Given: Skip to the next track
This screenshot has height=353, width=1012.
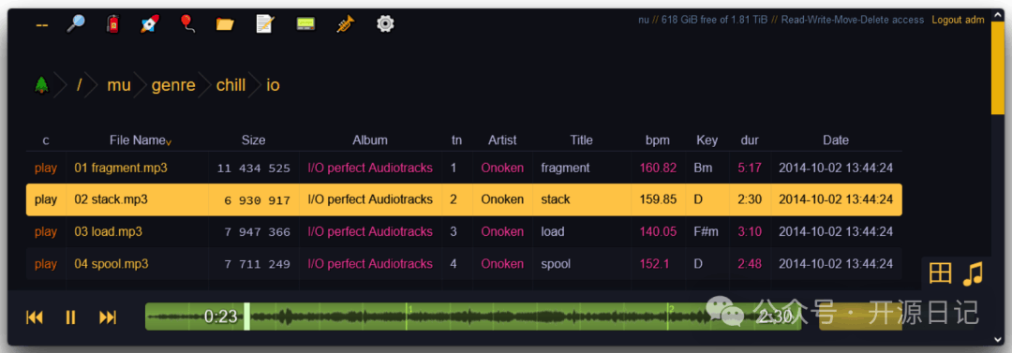Looking at the screenshot, I should point(108,316).
